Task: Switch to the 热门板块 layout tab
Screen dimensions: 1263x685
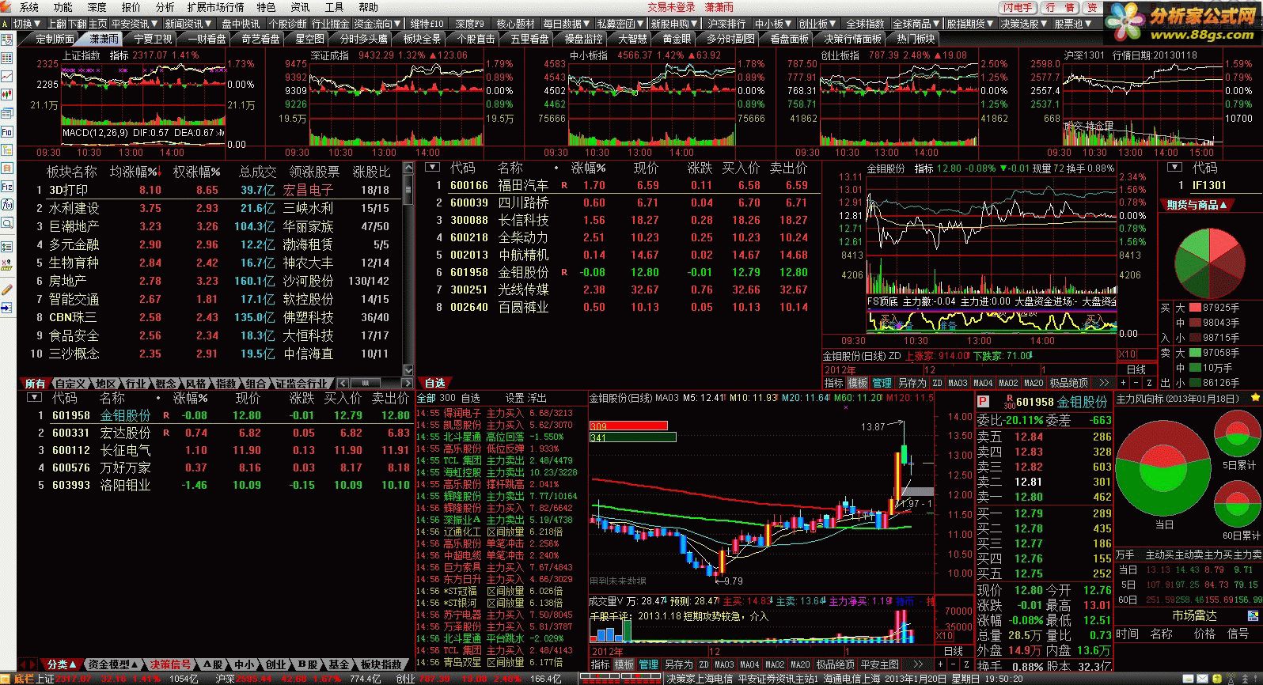Action: point(915,38)
